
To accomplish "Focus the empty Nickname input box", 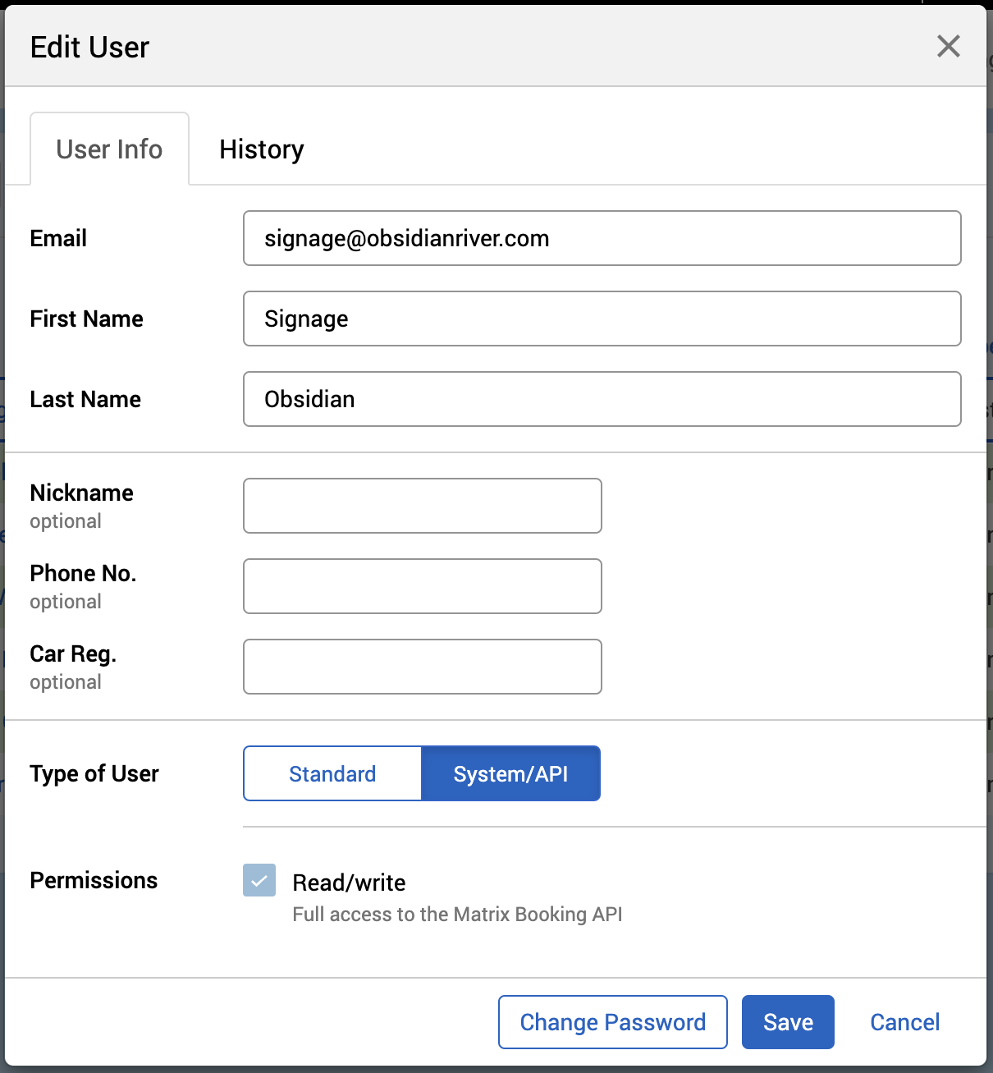I will (x=422, y=506).
